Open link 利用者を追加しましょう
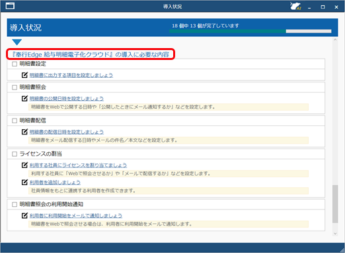This screenshot has height=253, width=345. [55, 183]
